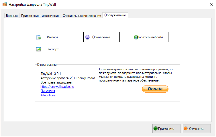Click the 'Настройки фаервола TinyWall' window title
Screen dimensions: 216x137
(32, 5)
